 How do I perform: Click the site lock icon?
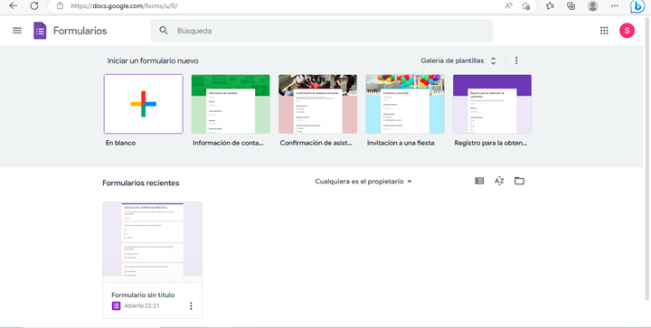(x=61, y=5)
